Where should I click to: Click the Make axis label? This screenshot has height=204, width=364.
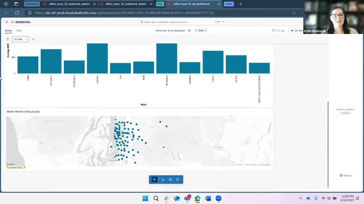(x=144, y=105)
